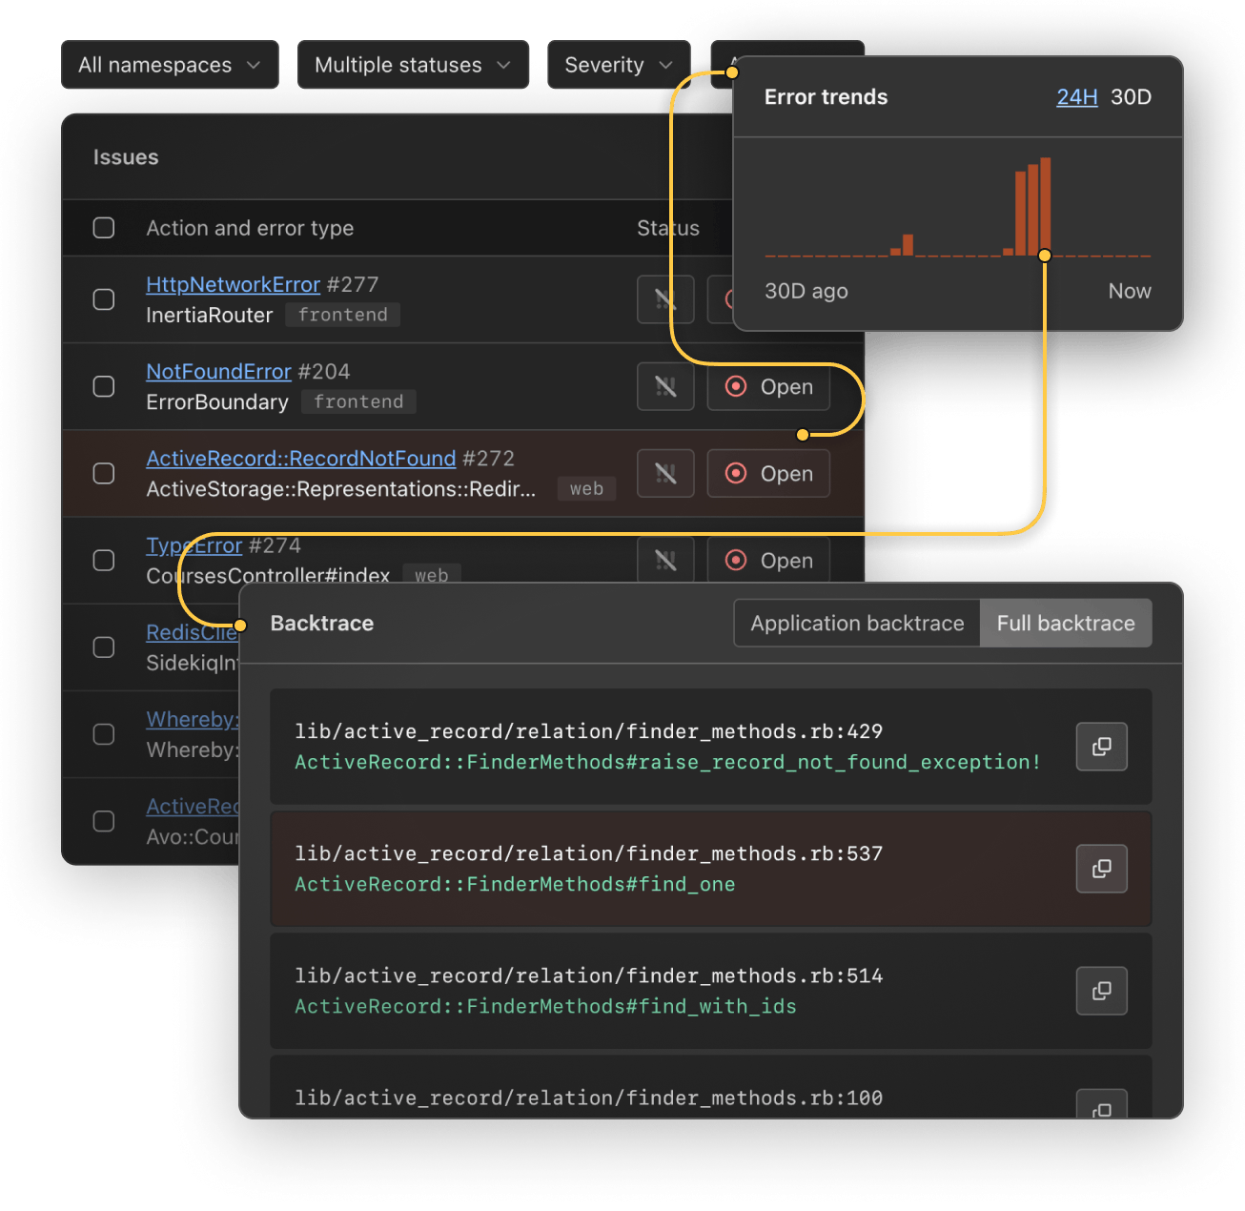Copy the finder_methods.rb:514 backtrace line

(x=1101, y=990)
